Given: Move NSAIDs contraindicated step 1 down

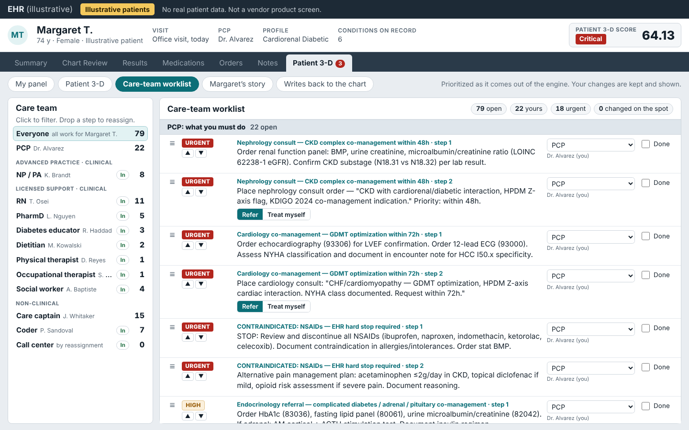Looking at the screenshot, I should point(201,337).
